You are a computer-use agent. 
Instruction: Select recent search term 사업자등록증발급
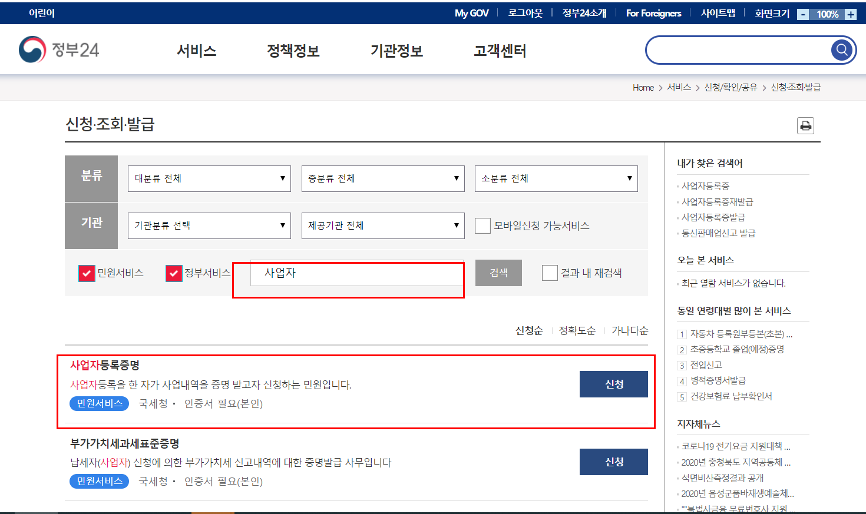(x=713, y=217)
